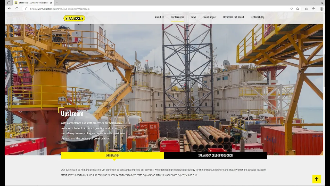Click the Staatsolie logo
The image size is (330, 186).
pyautogui.click(x=74, y=18)
